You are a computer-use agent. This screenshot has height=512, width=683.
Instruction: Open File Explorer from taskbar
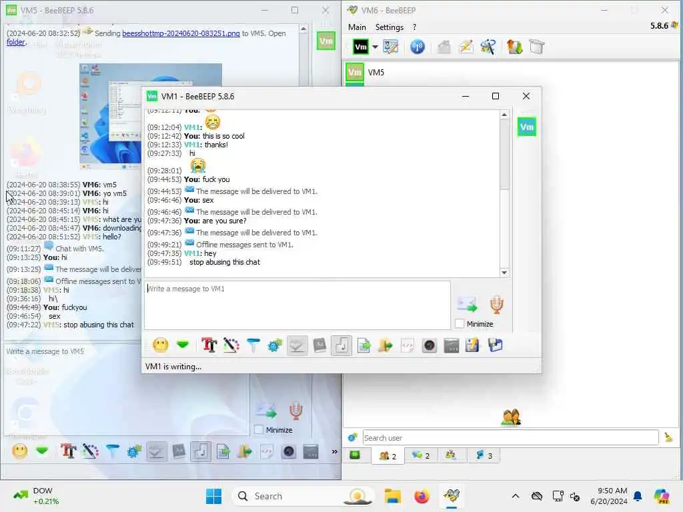(x=392, y=496)
